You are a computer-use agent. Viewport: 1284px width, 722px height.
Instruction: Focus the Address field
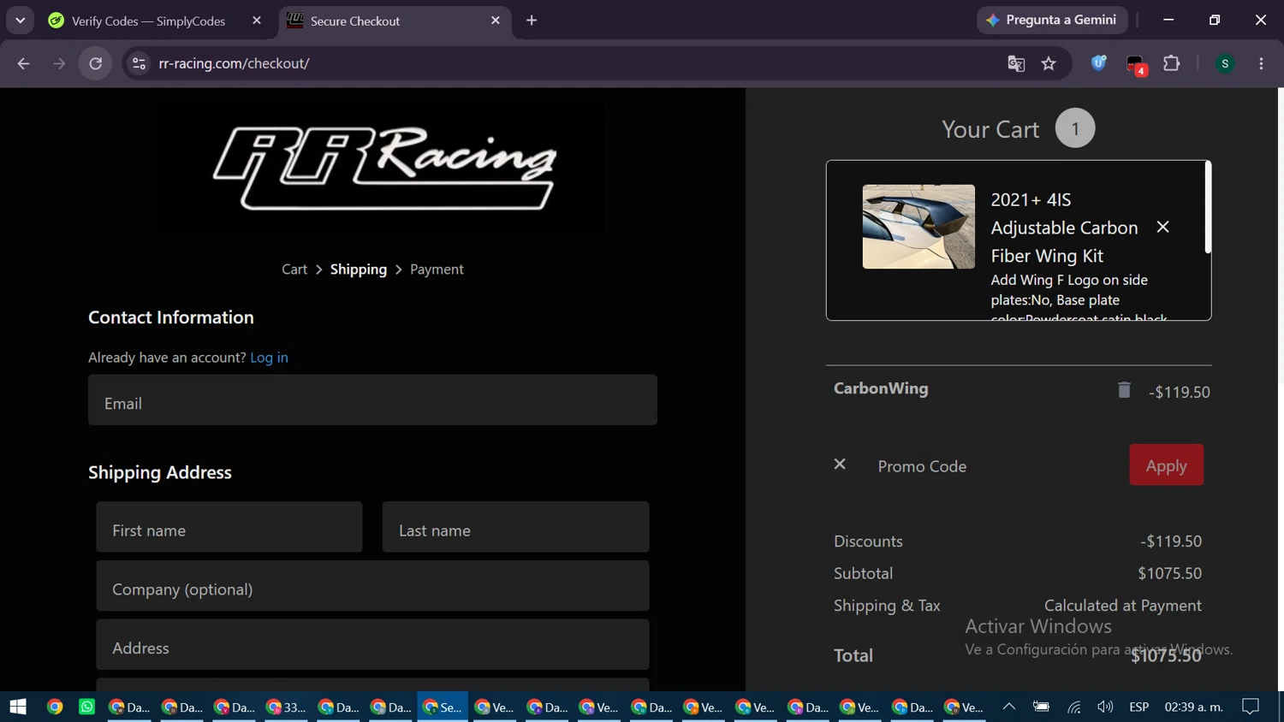[x=372, y=644]
